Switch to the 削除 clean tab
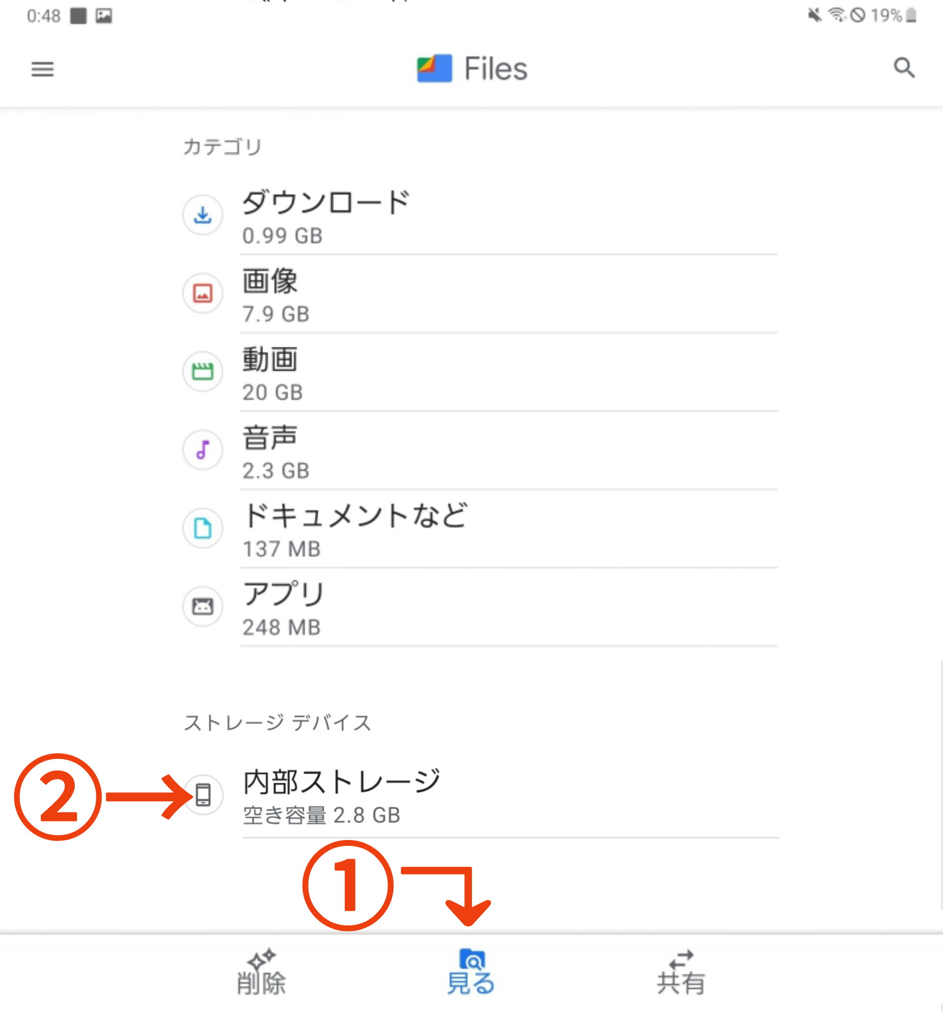 261,972
